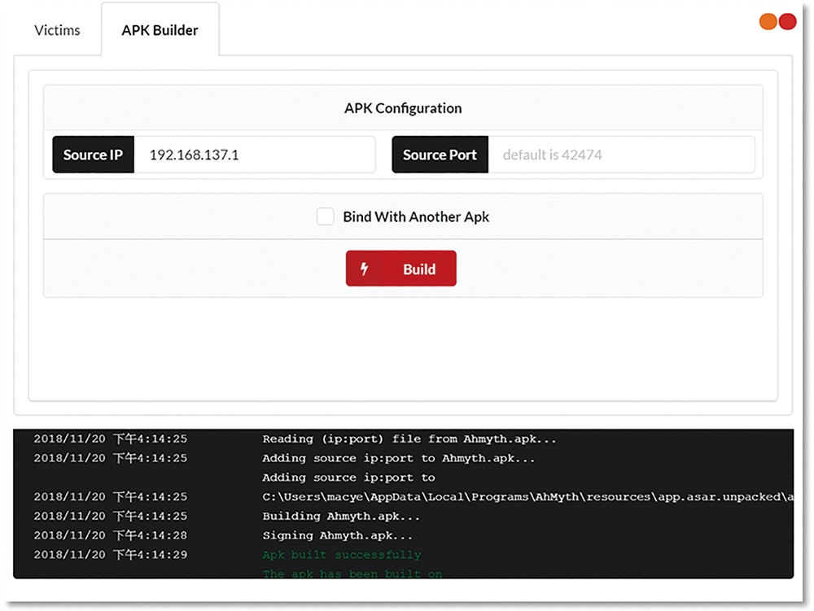Click the log path starting with C:\Users\macye

527,497
